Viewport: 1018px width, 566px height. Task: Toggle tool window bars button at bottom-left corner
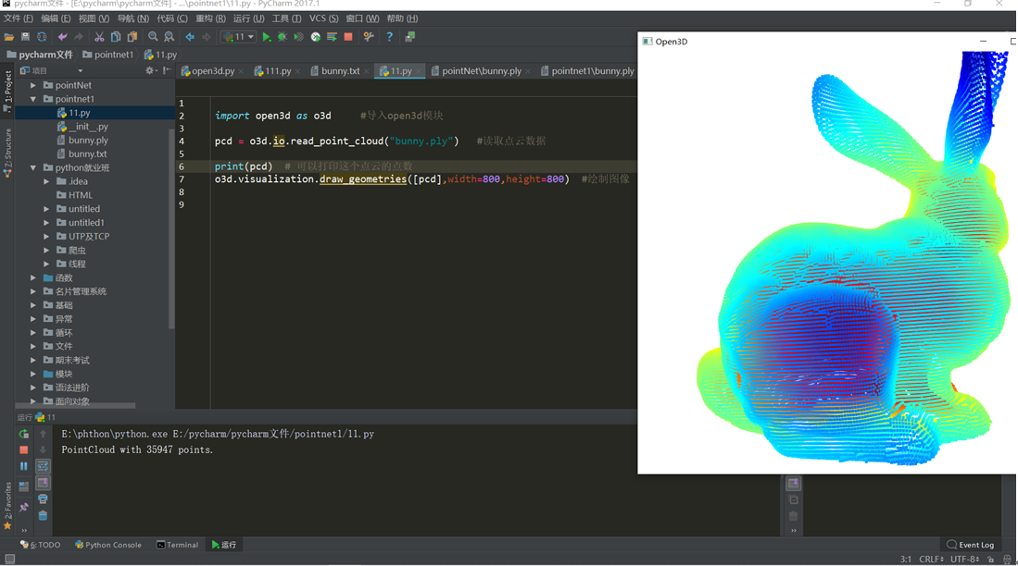click(x=9, y=559)
